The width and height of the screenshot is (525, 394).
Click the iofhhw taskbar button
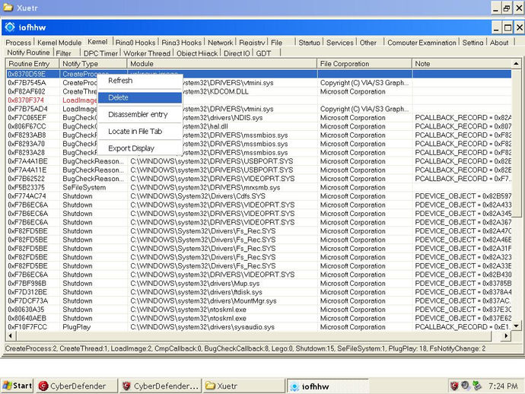point(327,386)
